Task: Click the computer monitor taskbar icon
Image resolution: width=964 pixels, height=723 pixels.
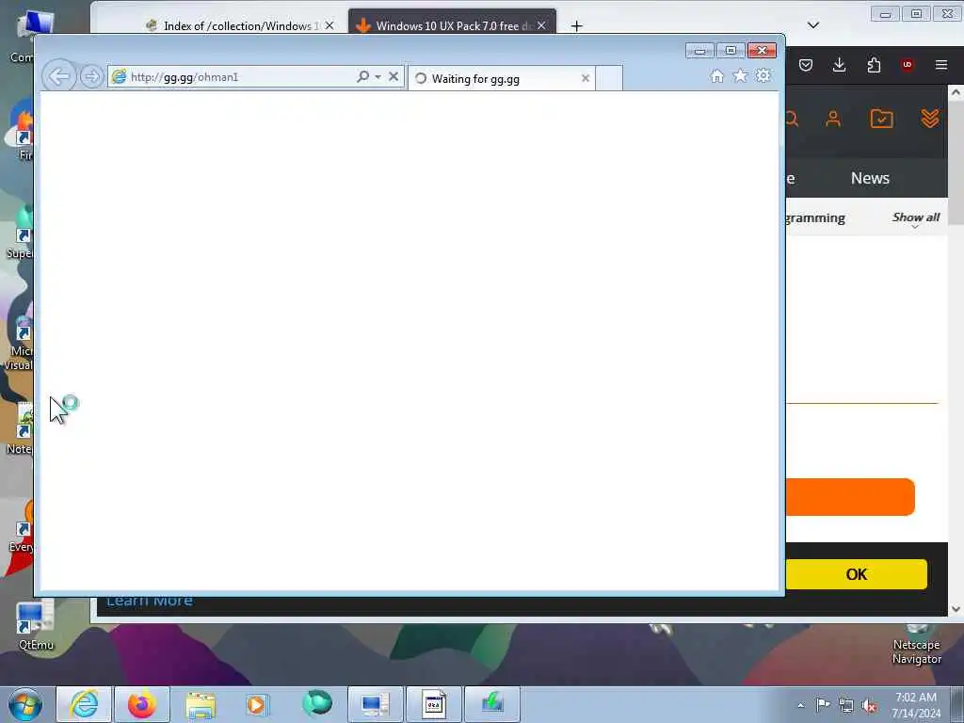Action: click(375, 704)
